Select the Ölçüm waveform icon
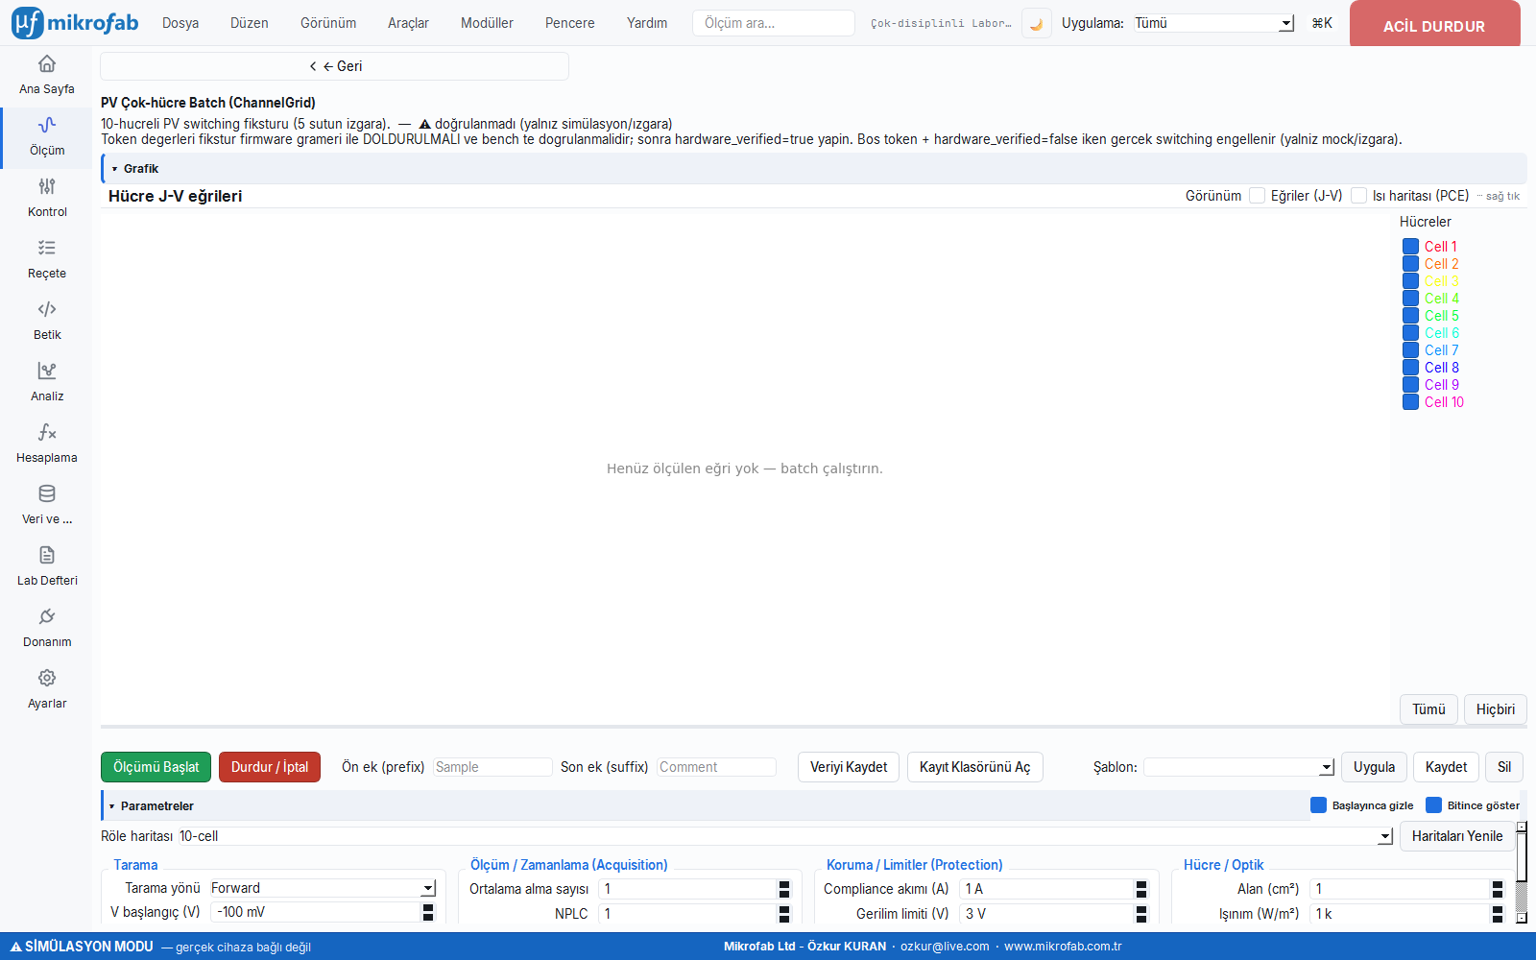This screenshot has width=1536, height=960. 46,125
